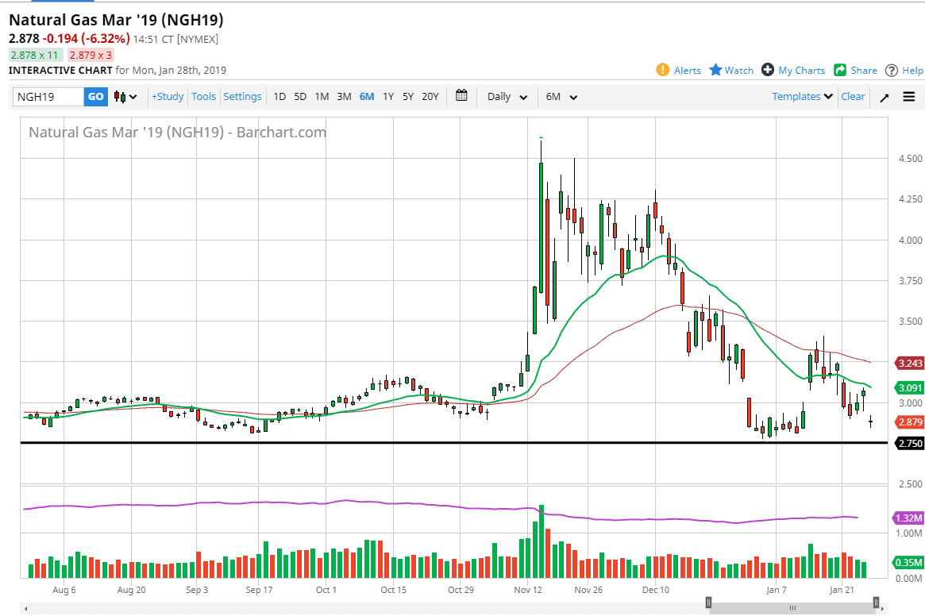Open the chart Settings menu
The image size is (925, 616).
(x=242, y=96)
